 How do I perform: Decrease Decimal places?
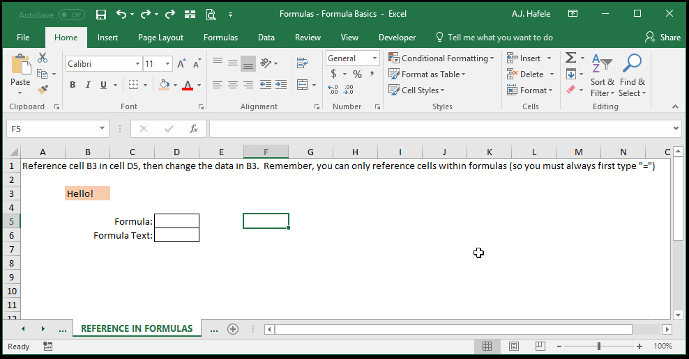(x=349, y=90)
